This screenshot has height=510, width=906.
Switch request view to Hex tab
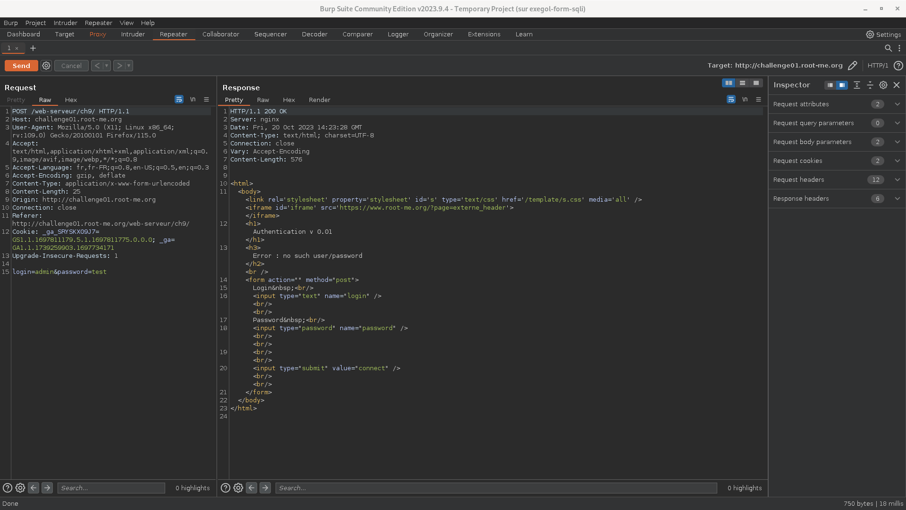[x=71, y=100]
